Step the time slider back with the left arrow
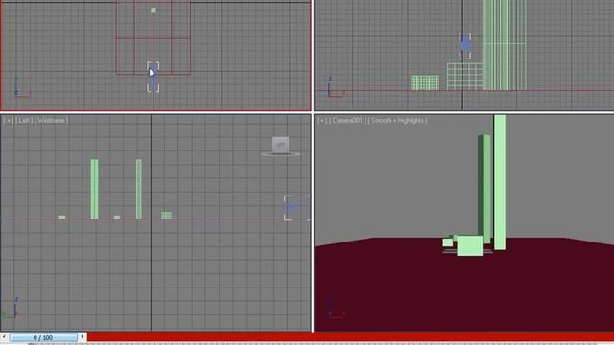614x345 pixels. point(4,336)
